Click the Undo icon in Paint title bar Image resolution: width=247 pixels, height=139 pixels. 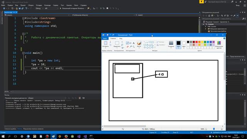(x=110, y=35)
